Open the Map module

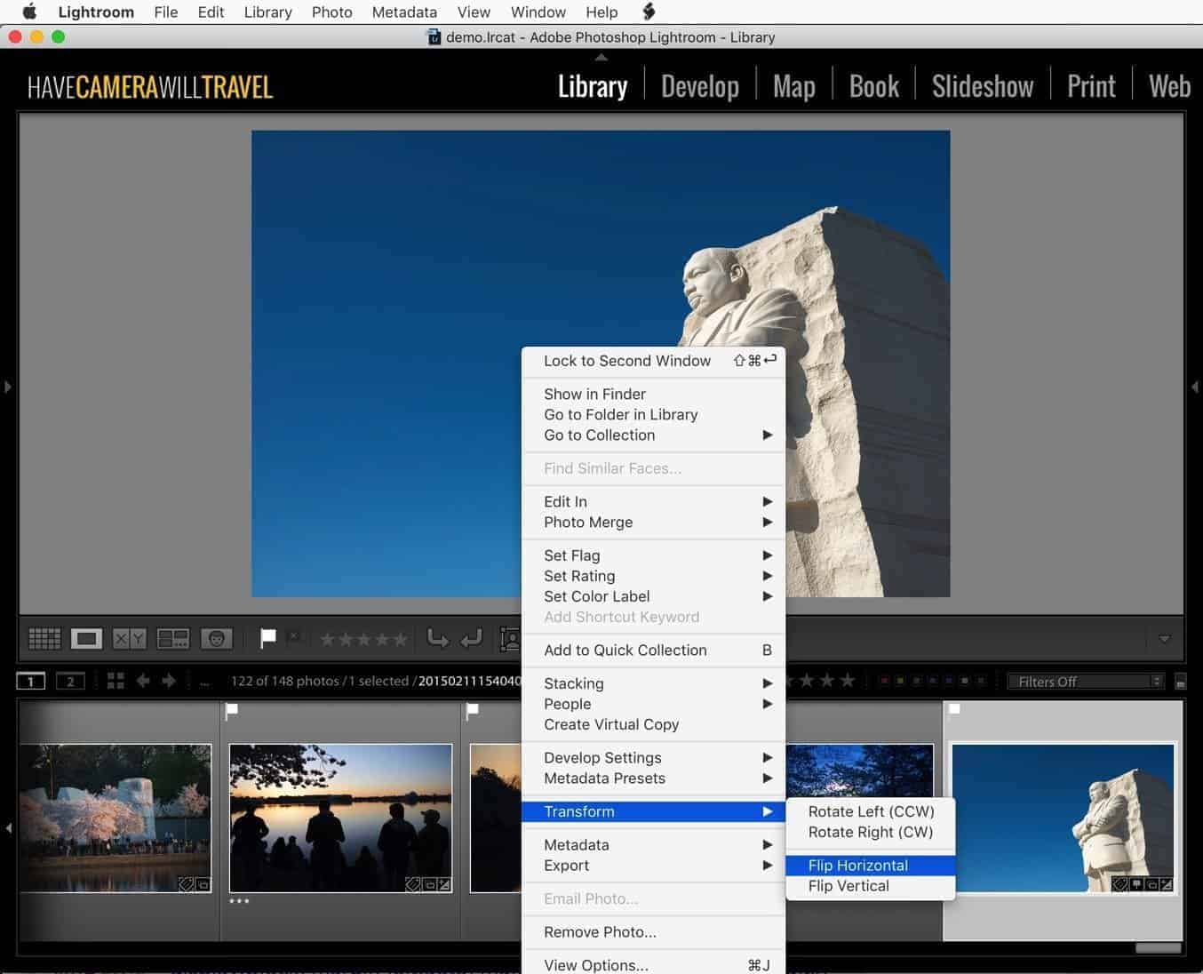pos(794,86)
